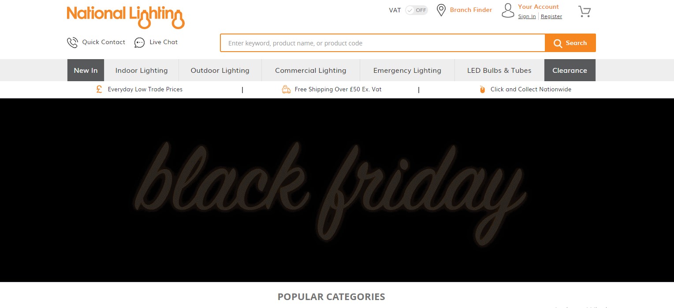Open the Indoor Lighting menu
Viewport: 674px width, 308px height.
click(x=142, y=71)
